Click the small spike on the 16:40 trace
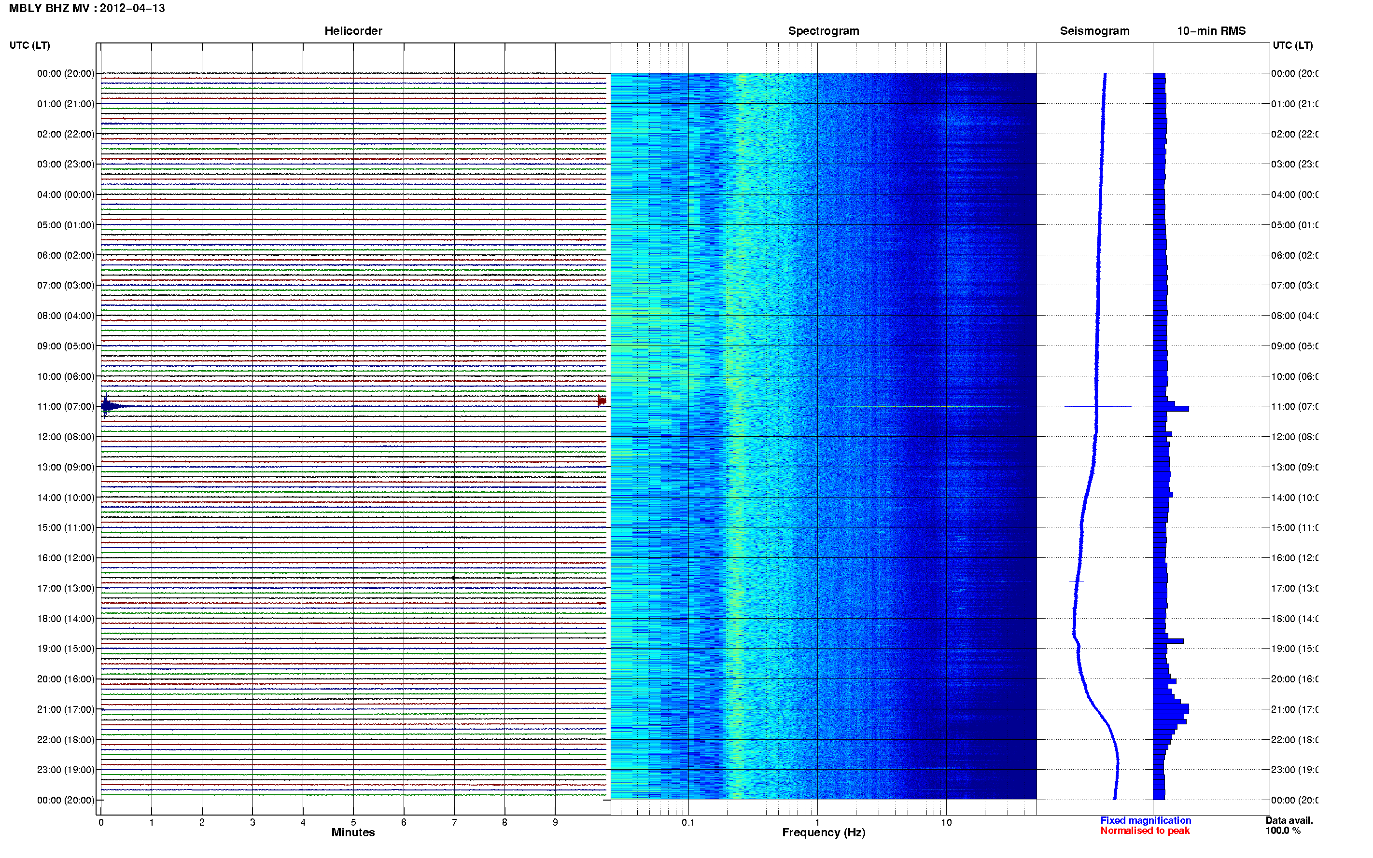Viewport: 1373px width, 858px height. 453,578
